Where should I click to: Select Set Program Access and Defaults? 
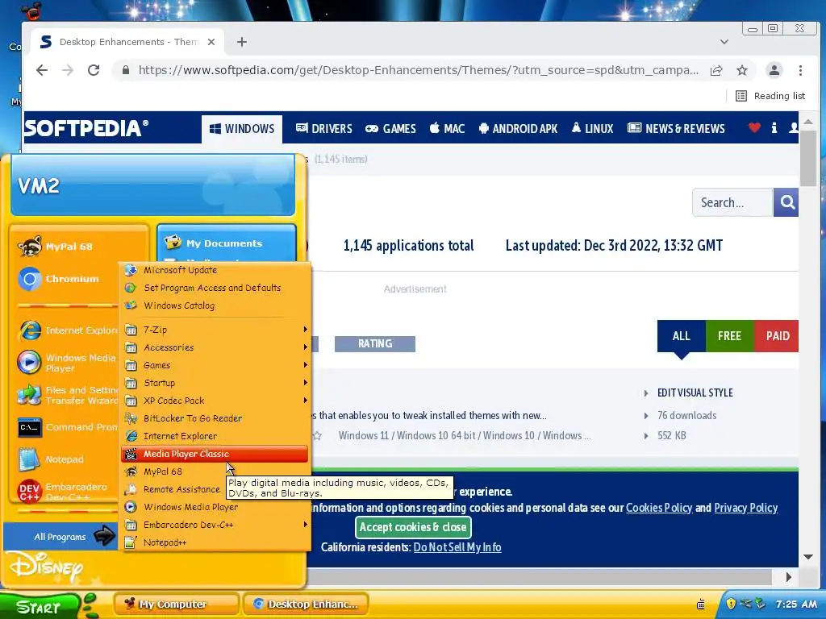pyautogui.click(x=215, y=288)
